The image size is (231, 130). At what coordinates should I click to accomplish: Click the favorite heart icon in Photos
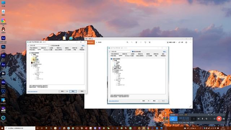pyautogui.click(x=141, y=42)
